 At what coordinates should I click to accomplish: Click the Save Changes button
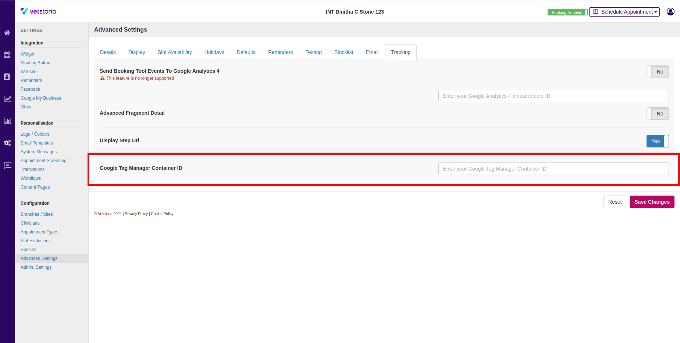(x=652, y=202)
